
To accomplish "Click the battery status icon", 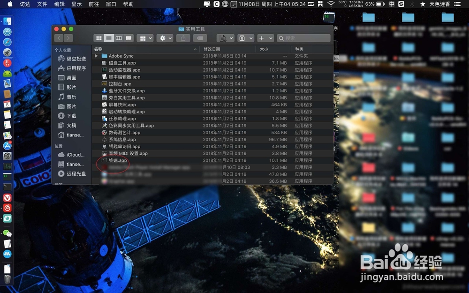I will coord(380,4).
